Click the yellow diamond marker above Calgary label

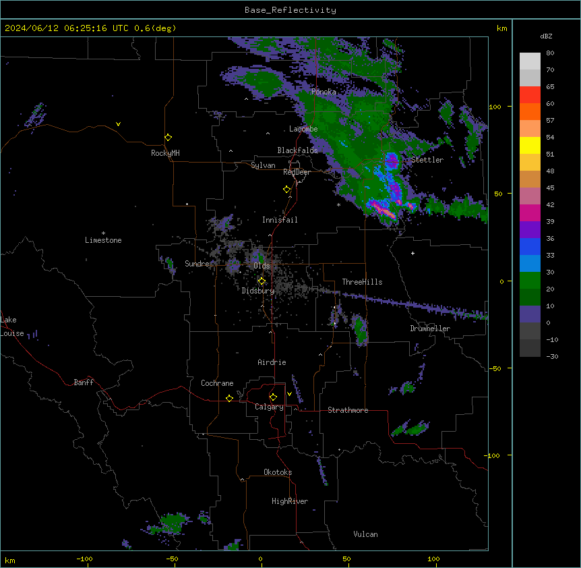pyautogui.click(x=273, y=397)
